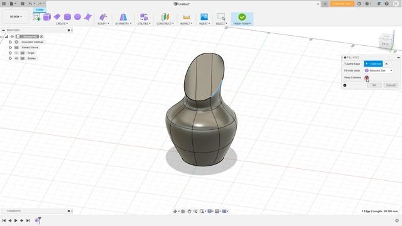The image size is (402, 226).
Task: Click the T-Spline Edge selected button
Action: (373, 63)
